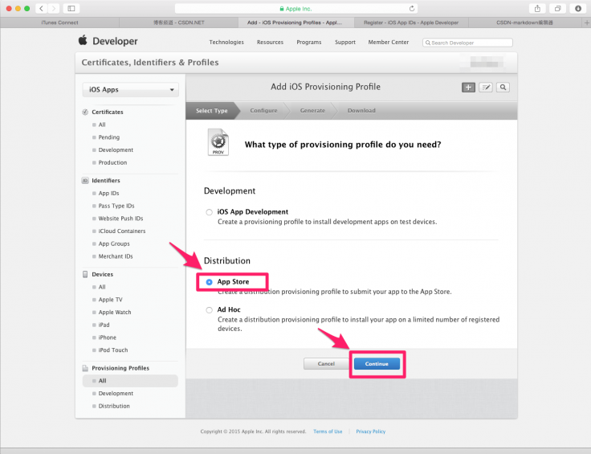
Task: Click the Search Developer input field
Action: (467, 43)
